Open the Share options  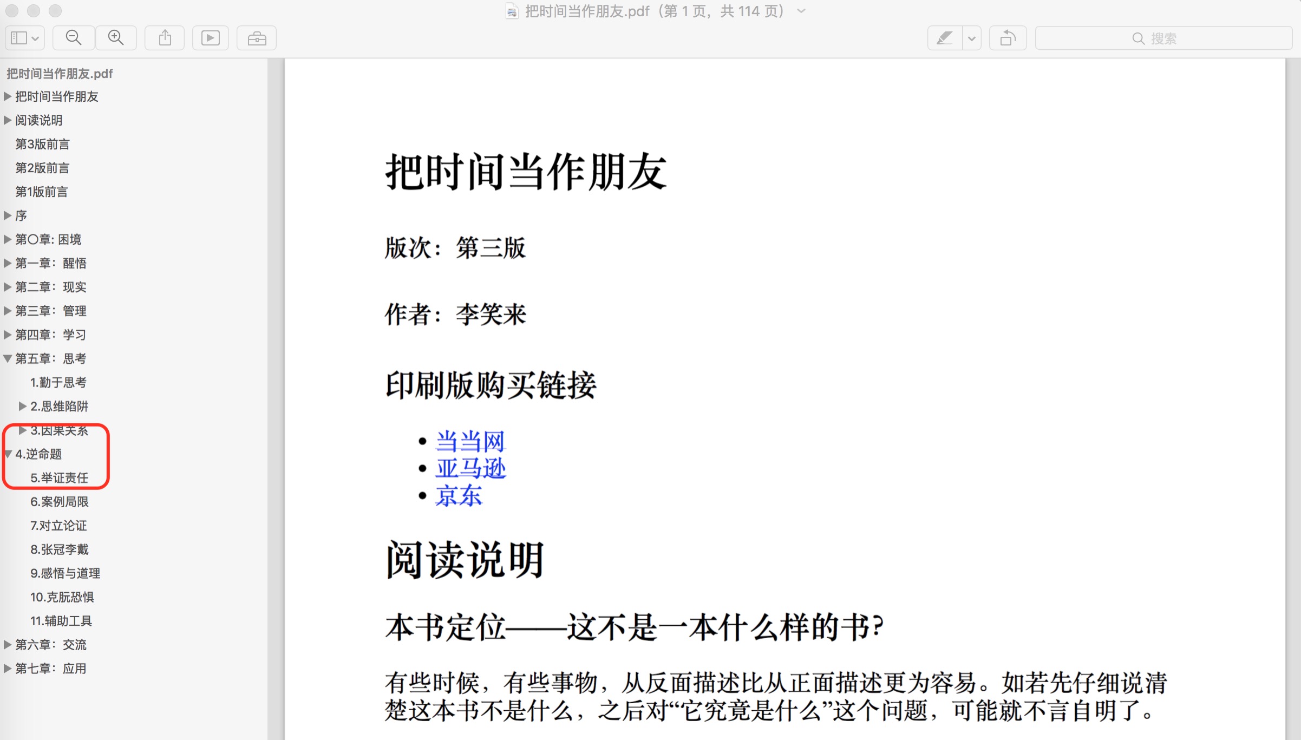click(x=164, y=37)
